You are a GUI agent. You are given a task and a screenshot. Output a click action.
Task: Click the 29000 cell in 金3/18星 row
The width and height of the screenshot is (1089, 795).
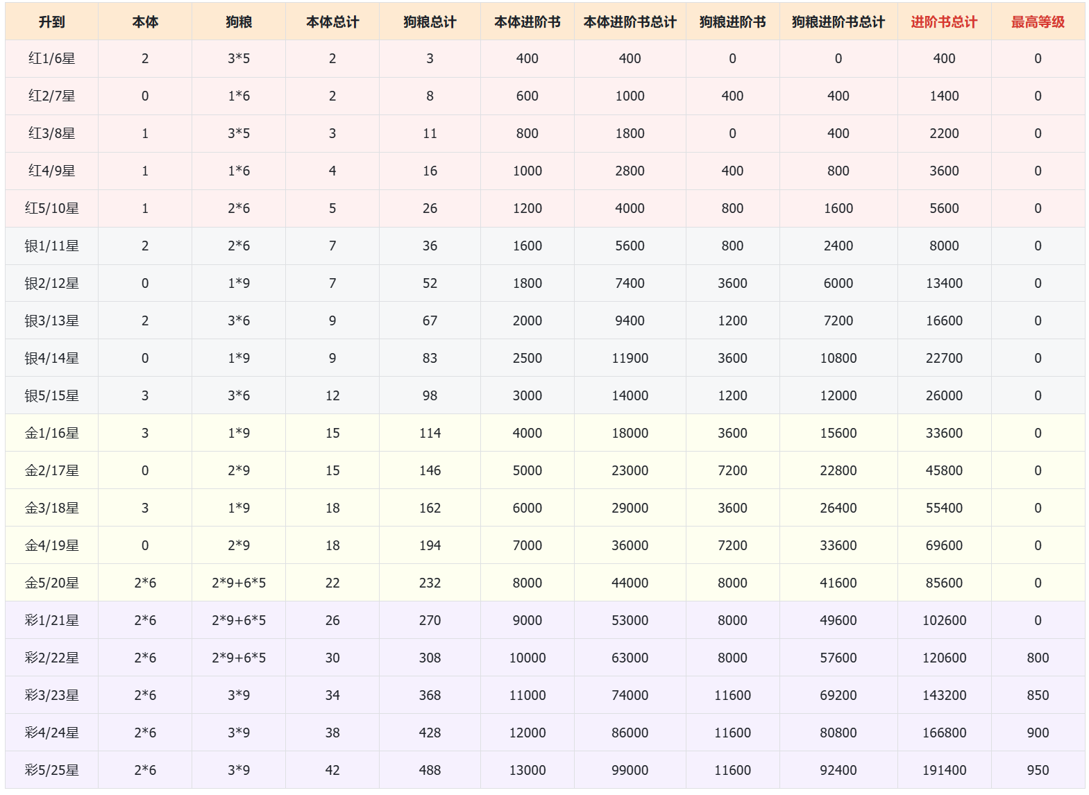pyautogui.click(x=630, y=508)
